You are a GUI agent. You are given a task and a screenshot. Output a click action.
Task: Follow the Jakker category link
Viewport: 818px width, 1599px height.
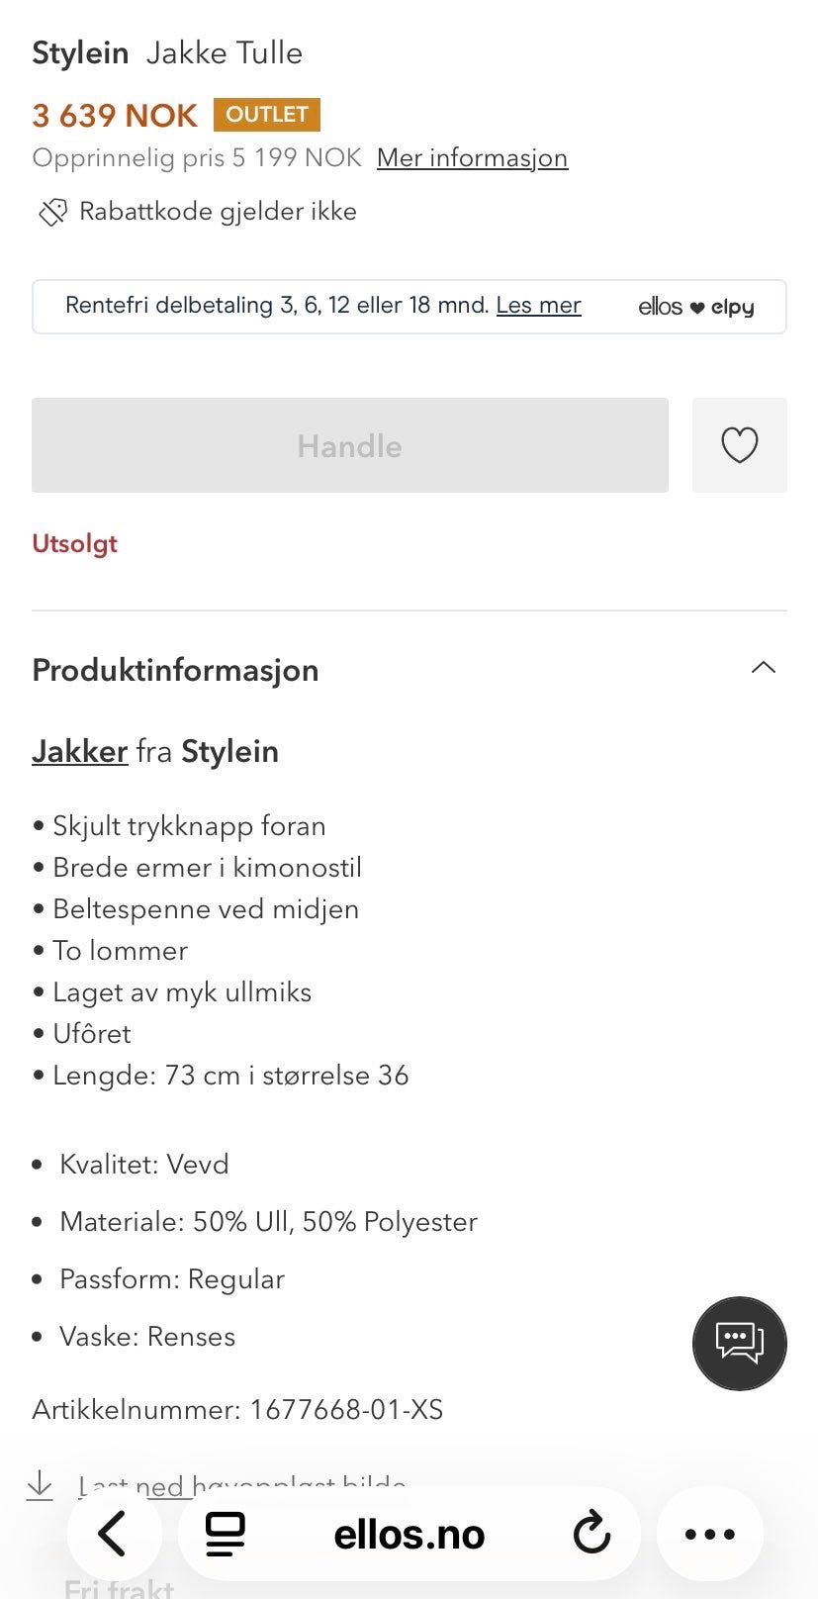tap(79, 751)
